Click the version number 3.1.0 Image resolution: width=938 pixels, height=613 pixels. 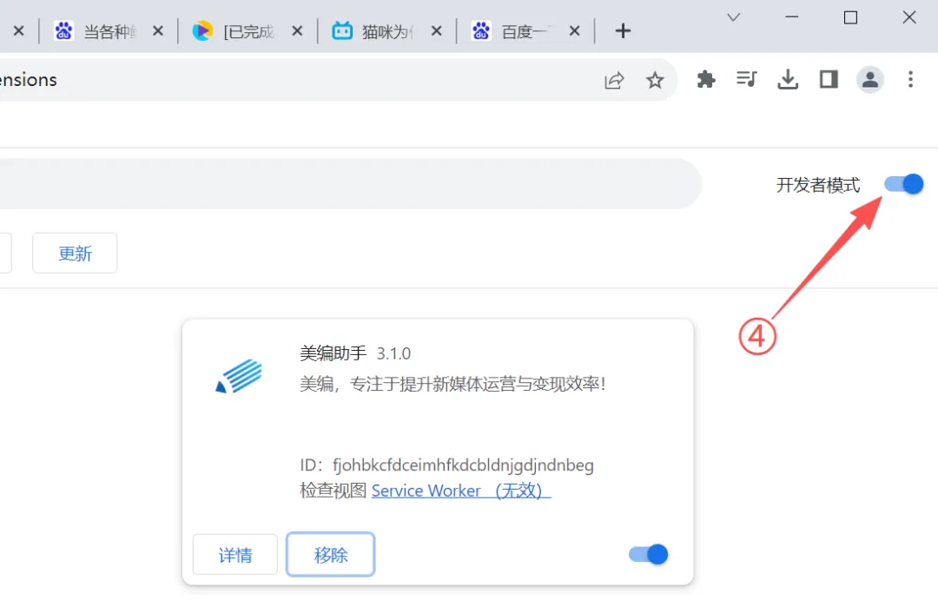tap(393, 353)
